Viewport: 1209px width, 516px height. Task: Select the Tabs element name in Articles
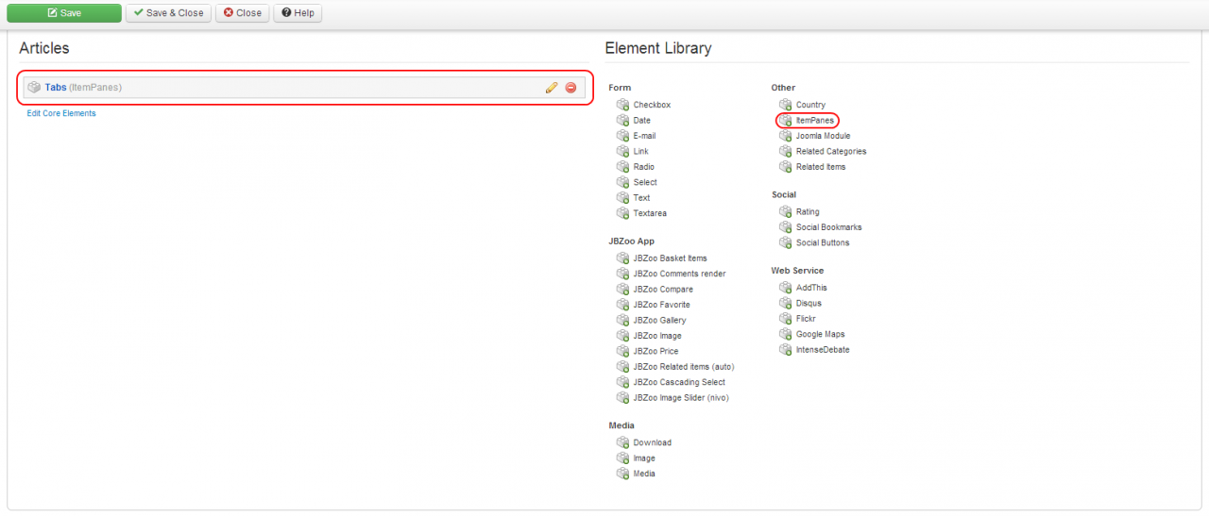(x=56, y=88)
